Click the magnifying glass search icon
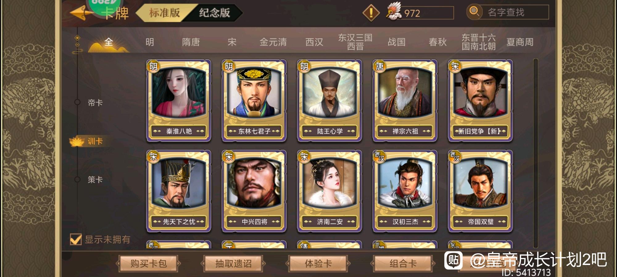The image size is (617, 277). [474, 12]
